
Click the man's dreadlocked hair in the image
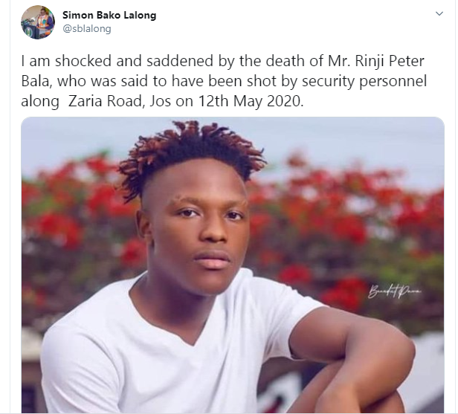tap(190, 152)
